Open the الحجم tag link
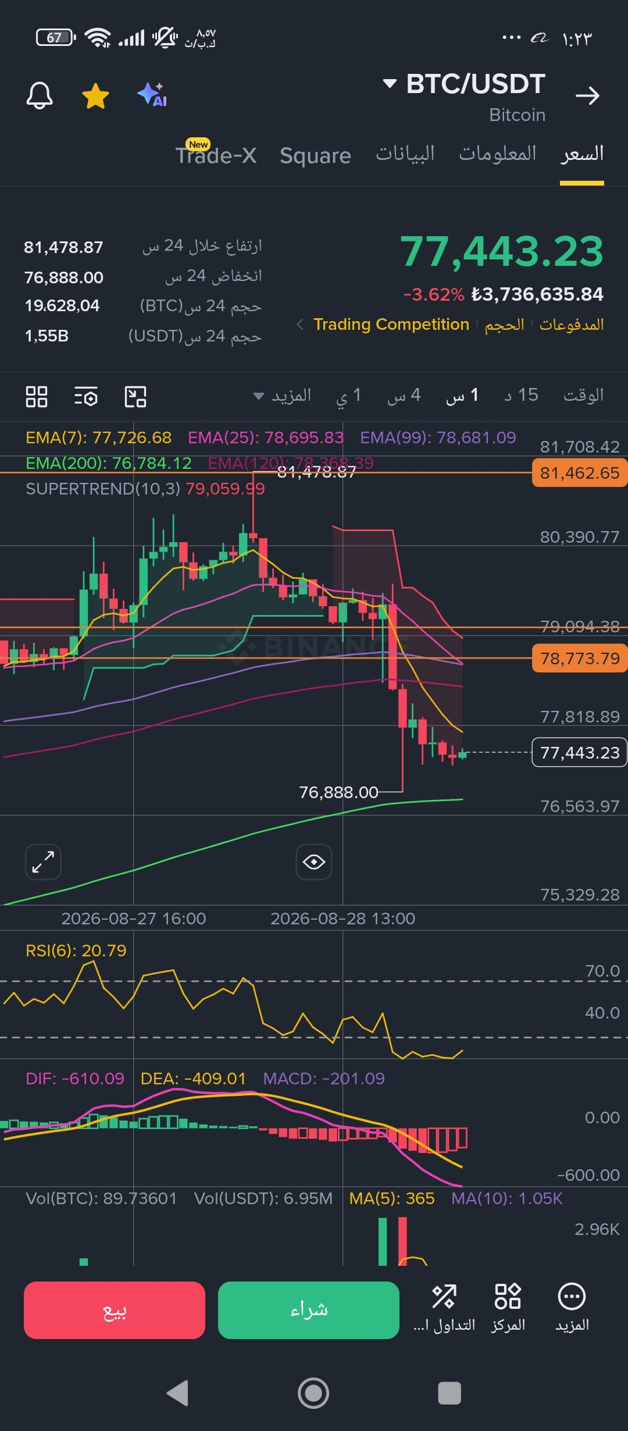 (x=505, y=324)
